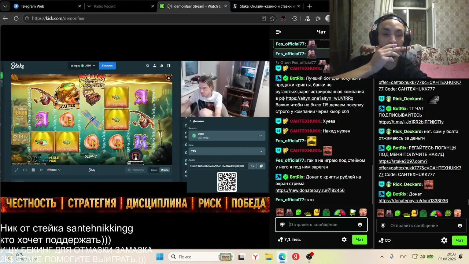Go back using the arrow beside Депозит
Image resolution: width=469 pixels, height=264 pixels.
point(190,121)
